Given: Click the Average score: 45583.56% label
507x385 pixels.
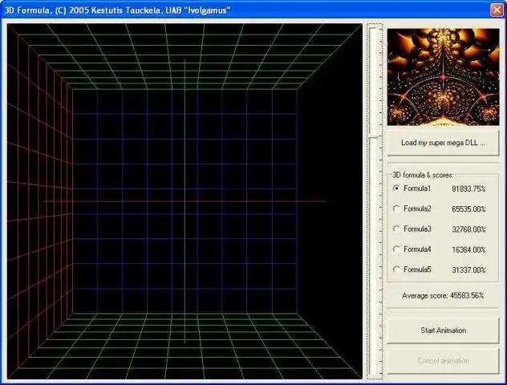Looking at the screenshot, I should [443, 295].
